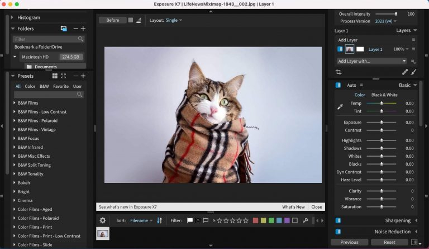Image resolution: width=429 pixels, height=249 pixels.
Task: Open the Process Version dropdown
Action: coord(385,21)
